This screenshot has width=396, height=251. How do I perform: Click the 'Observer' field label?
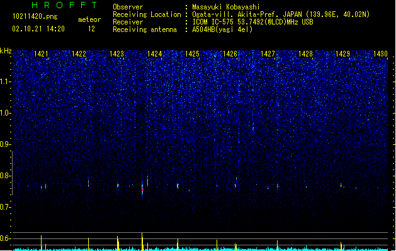[x=128, y=7]
